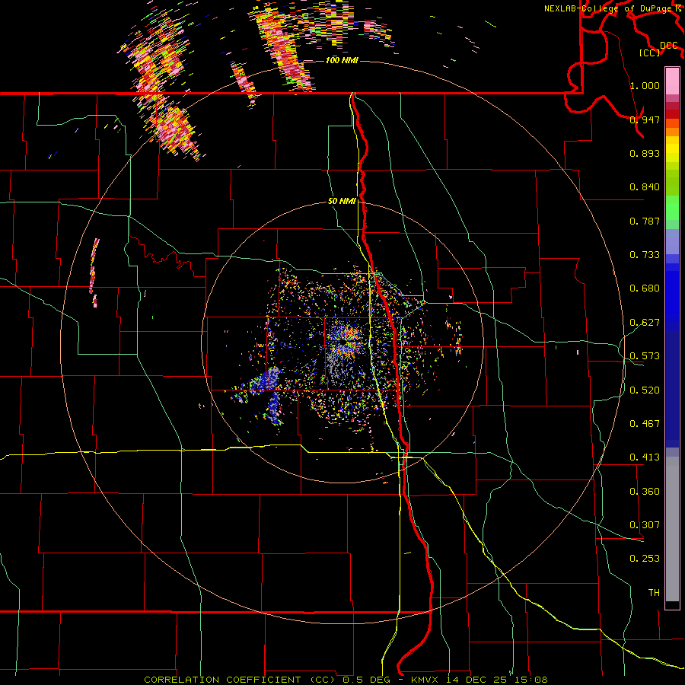Select the bright green segment of color bar
Screen dimensions: 685x685
pos(672,208)
